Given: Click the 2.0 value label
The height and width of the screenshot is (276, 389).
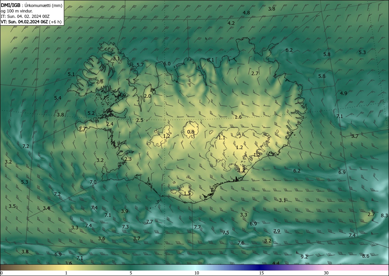Looking at the screenshot, I should 147,96.
